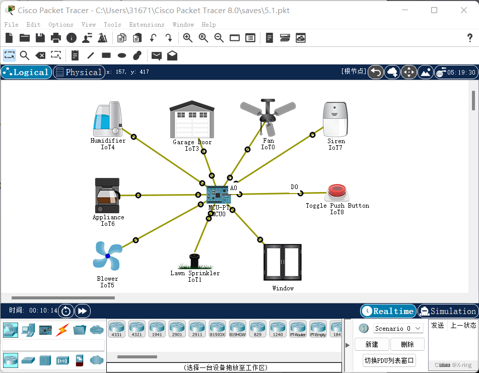
Task: Open the Extensions menu
Action: tap(147, 25)
